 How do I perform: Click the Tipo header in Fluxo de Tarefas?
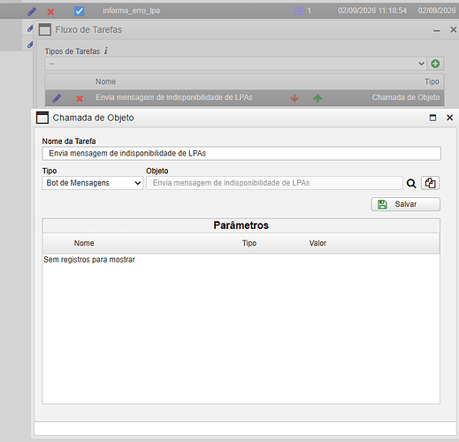pos(432,81)
